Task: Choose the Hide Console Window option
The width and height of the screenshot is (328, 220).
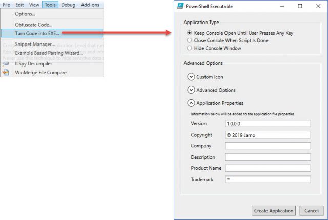Action: click(190, 48)
